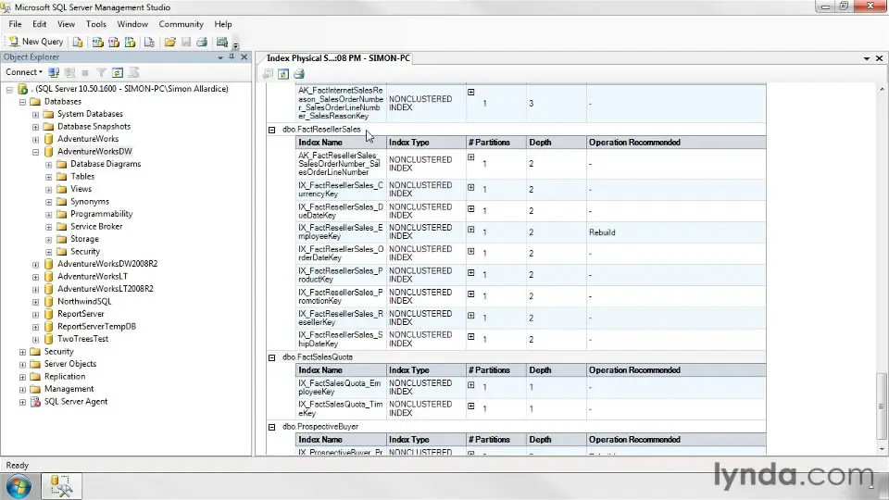This screenshot has height=500, width=889.
Task: Close the Object Explorer panel
Action: pyautogui.click(x=244, y=56)
